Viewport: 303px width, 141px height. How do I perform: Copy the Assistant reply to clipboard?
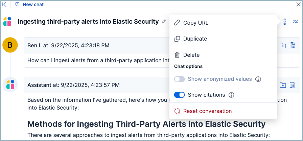[293, 85]
